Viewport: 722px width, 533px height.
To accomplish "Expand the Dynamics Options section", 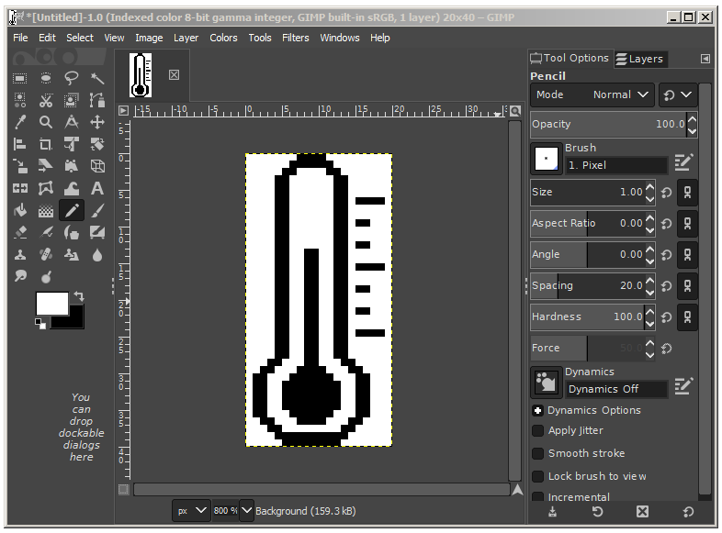I will (537, 410).
